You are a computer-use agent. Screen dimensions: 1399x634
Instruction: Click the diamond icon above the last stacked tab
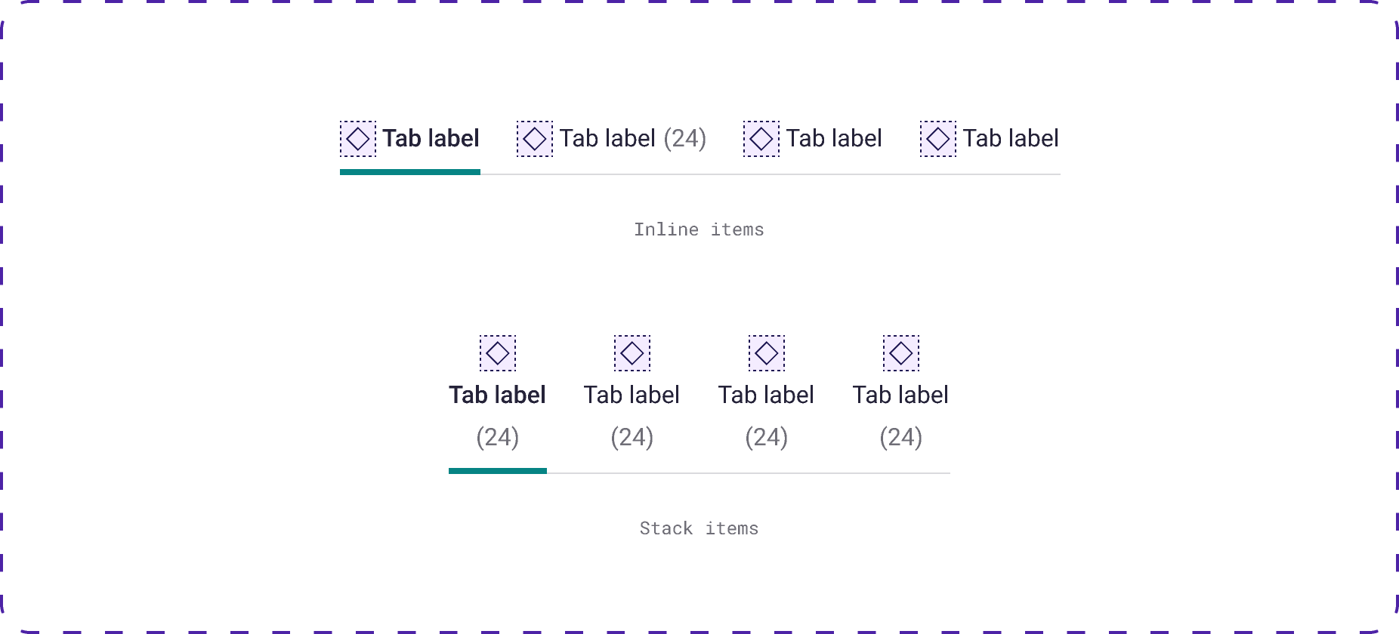click(900, 352)
